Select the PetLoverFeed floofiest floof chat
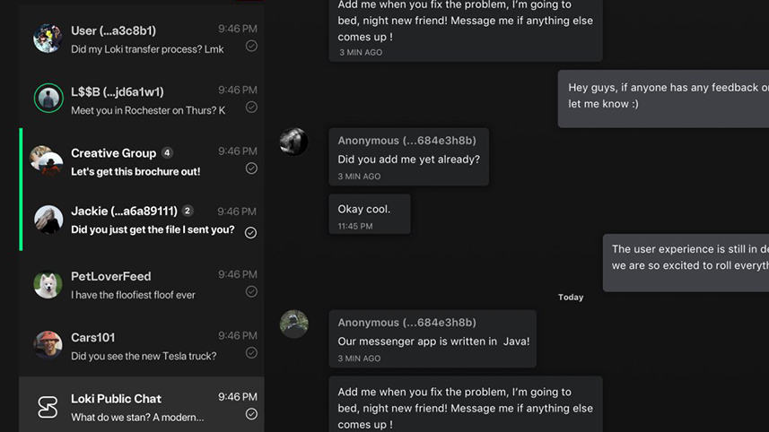The image size is (769, 432). [141, 284]
